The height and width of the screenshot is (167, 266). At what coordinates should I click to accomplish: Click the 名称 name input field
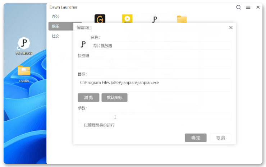click(160, 46)
